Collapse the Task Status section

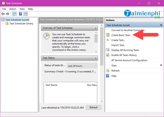96,58
